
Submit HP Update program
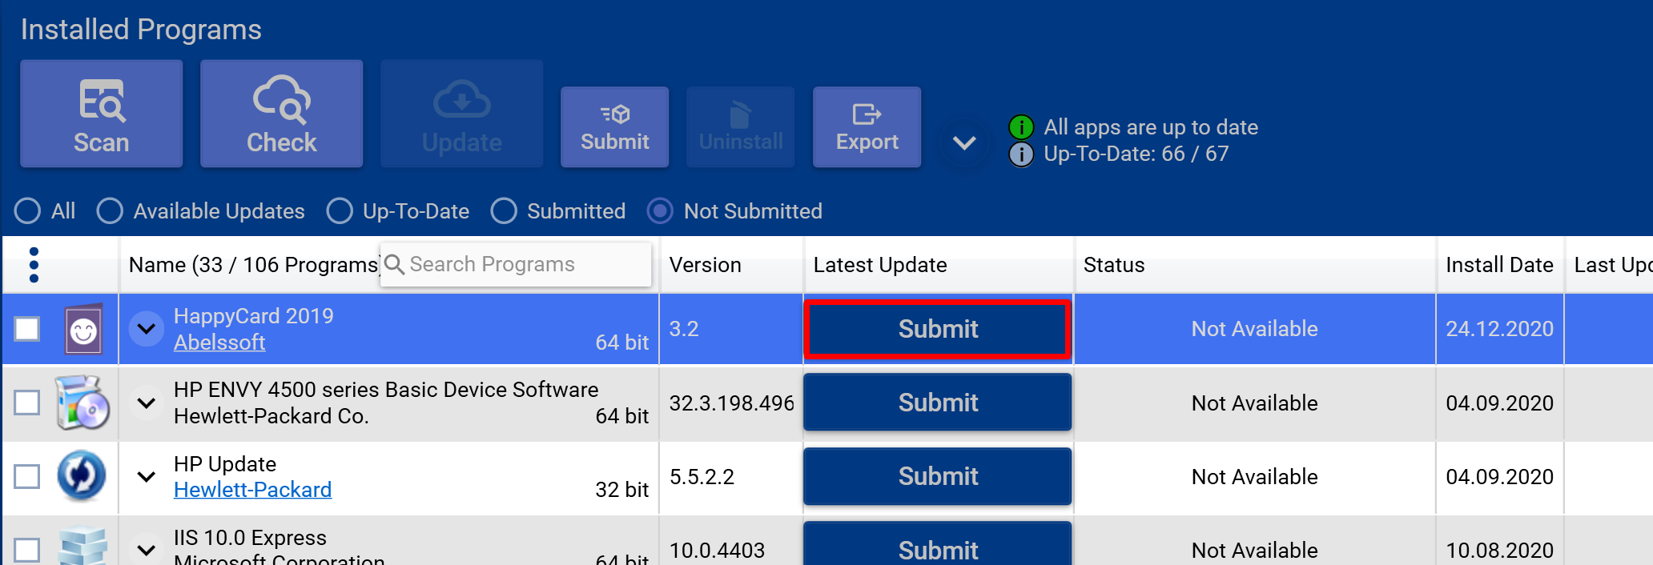(x=938, y=476)
